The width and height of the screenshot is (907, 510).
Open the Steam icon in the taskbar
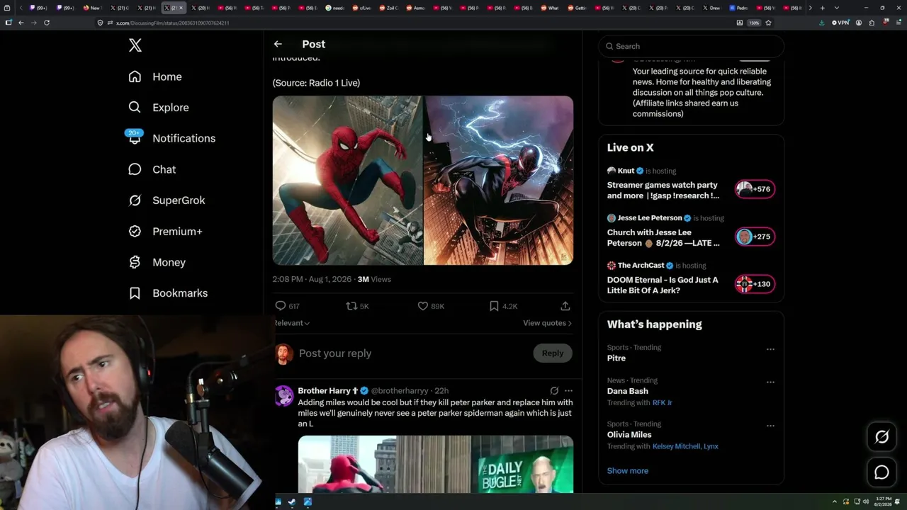click(x=292, y=502)
